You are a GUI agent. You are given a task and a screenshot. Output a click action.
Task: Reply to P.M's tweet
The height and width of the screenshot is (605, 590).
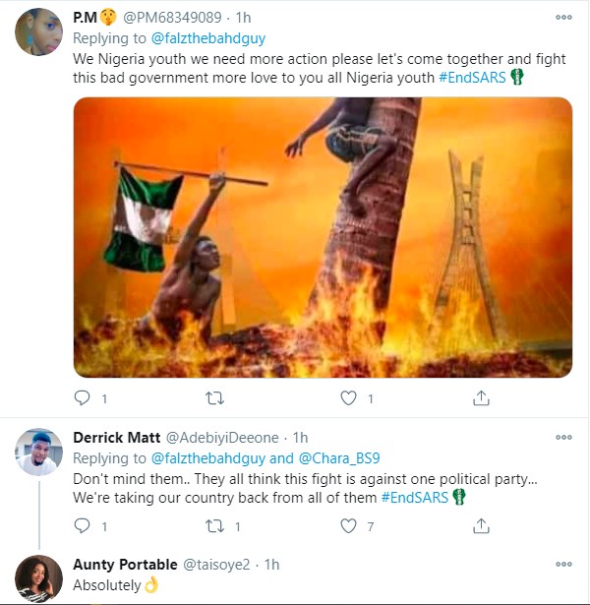[84, 398]
